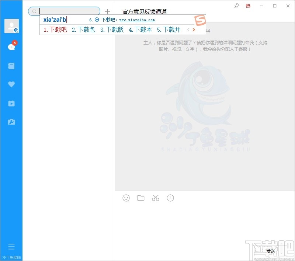Viewport: 295px width, 261px height.
Task: Open the emoji picker above the message box
Action: coord(126,198)
